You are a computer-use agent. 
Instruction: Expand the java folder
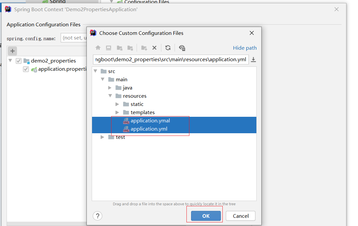pos(110,88)
